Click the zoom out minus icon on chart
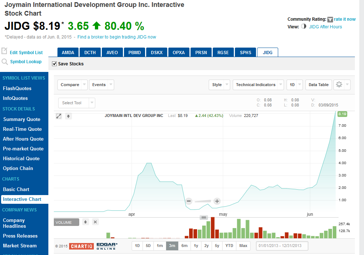Image resolution: width=364 pixels, height=255 pixels. [189, 201]
